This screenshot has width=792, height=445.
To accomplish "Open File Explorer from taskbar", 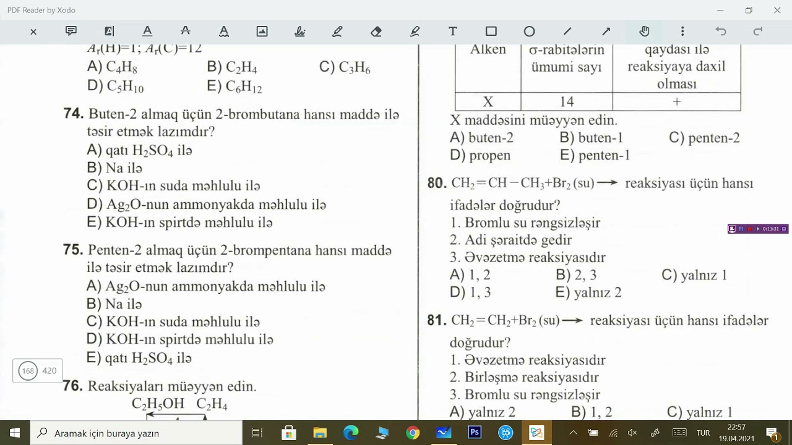I will click(319, 433).
